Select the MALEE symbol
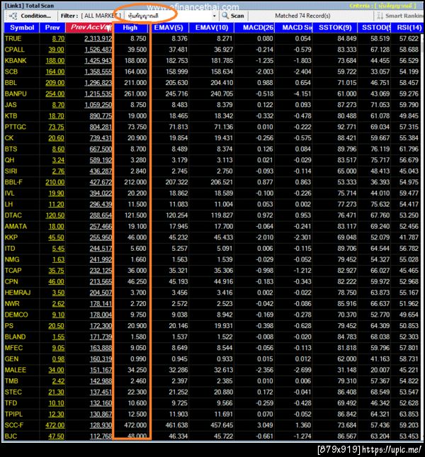The height and width of the screenshot is (457, 425). tap(16, 370)
